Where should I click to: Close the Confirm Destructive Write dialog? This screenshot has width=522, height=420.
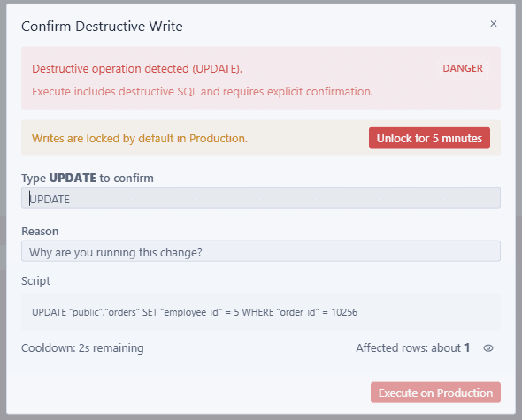(x=494, y=24)
